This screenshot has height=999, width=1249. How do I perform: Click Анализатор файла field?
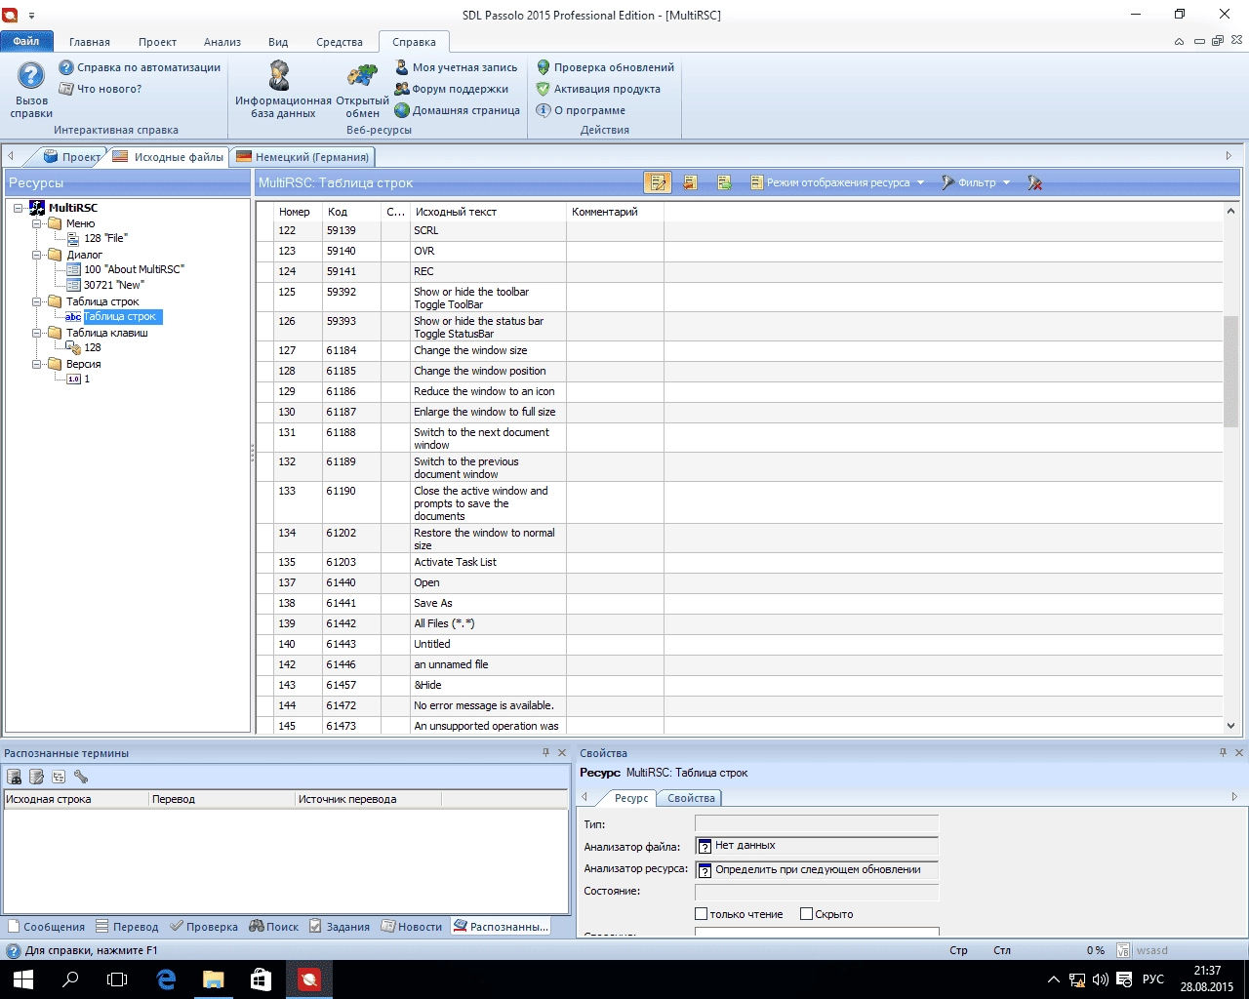pos(817,846)
